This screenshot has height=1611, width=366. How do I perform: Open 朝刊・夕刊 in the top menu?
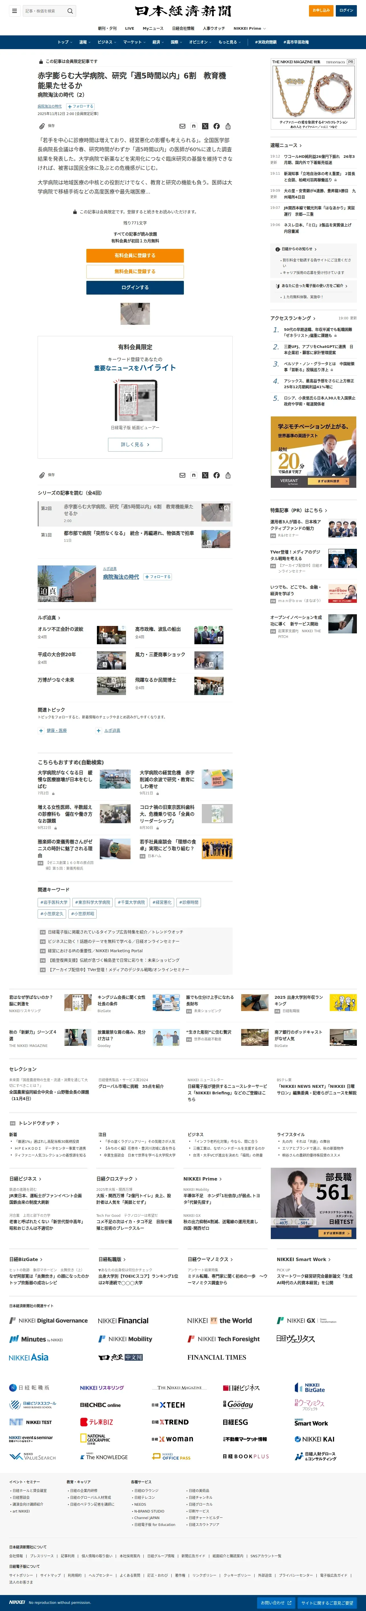click(107, 28)
